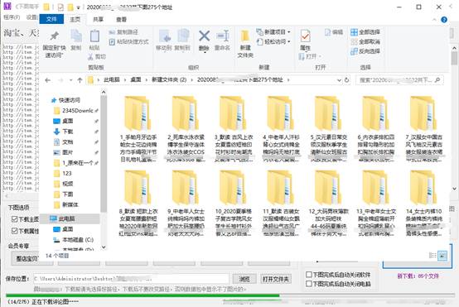Select folder 5_汉元素日常

coord(328,128)
